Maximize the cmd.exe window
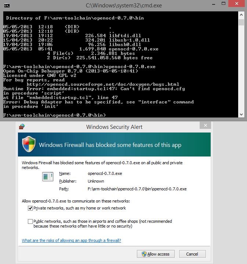This screenshot has height=264, width=247. tap(224, 4)
